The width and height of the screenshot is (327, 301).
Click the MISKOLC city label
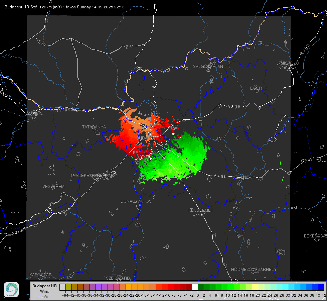point(290,63)
